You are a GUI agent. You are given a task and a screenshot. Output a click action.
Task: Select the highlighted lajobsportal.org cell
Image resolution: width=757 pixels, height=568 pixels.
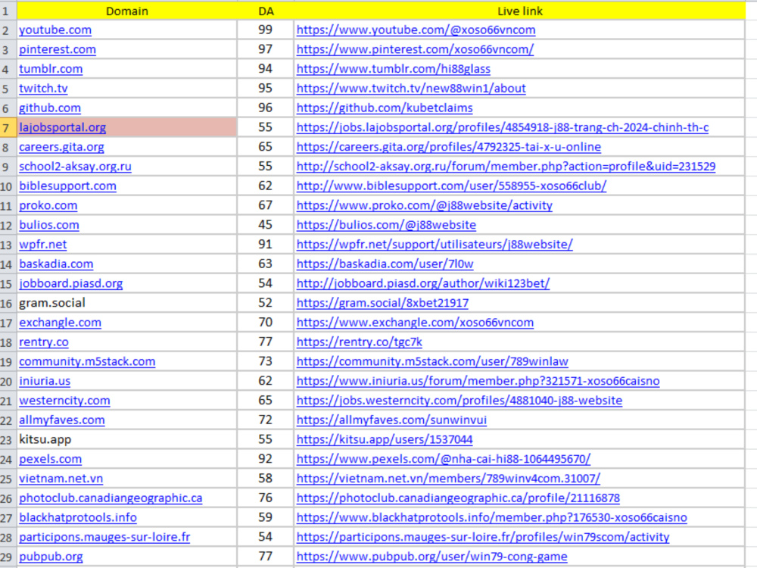127,127
